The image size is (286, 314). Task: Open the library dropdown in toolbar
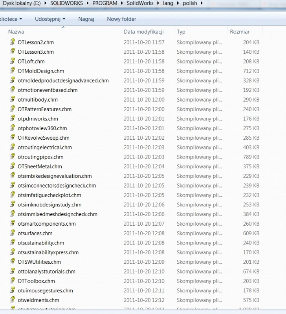[11, 19]
